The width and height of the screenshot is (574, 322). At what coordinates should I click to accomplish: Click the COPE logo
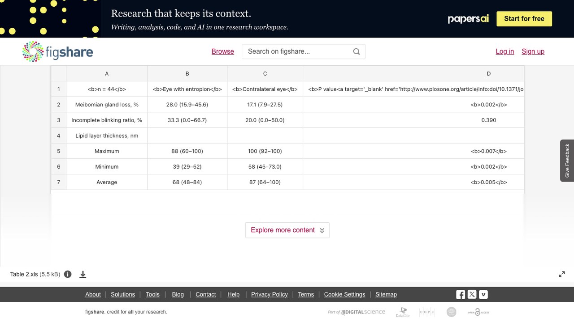point(426,312)
